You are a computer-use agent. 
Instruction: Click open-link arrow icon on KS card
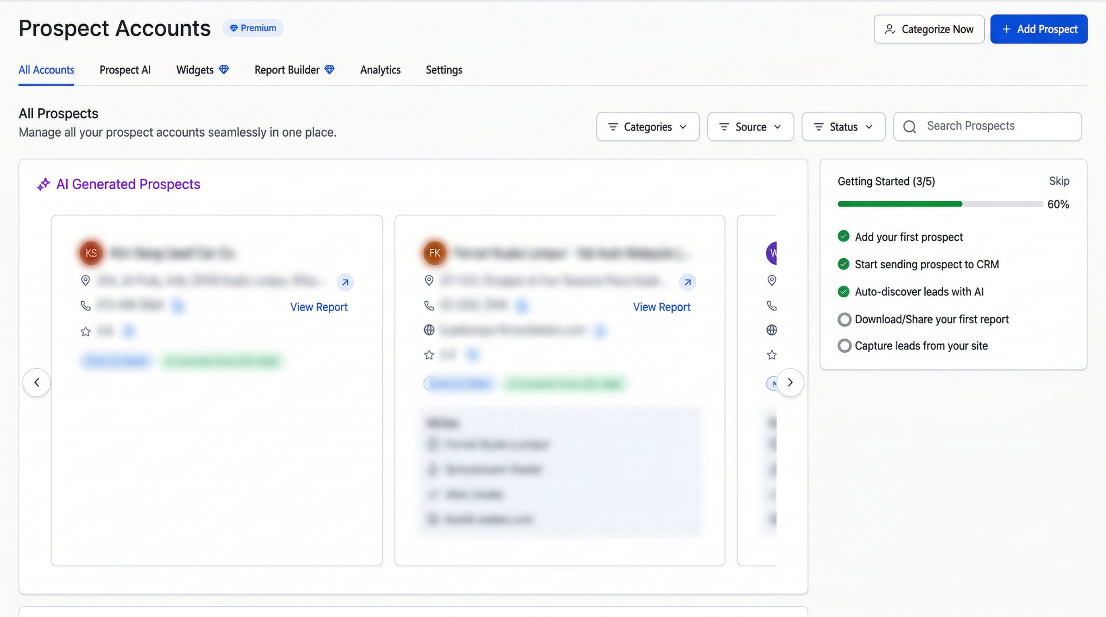[345, 282]
